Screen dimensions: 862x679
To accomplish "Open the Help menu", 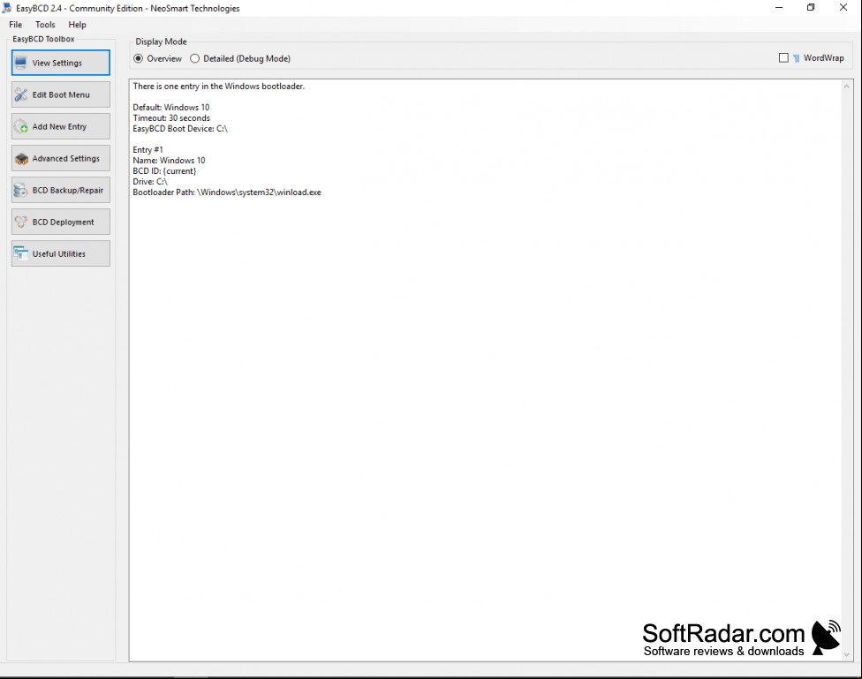I will [x=77, y=25].
